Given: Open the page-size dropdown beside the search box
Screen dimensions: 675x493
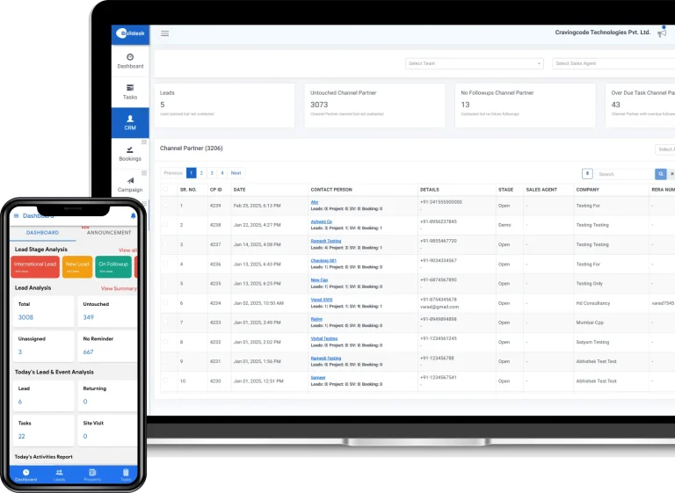Looking at the screenshot, I should [587, 174].
